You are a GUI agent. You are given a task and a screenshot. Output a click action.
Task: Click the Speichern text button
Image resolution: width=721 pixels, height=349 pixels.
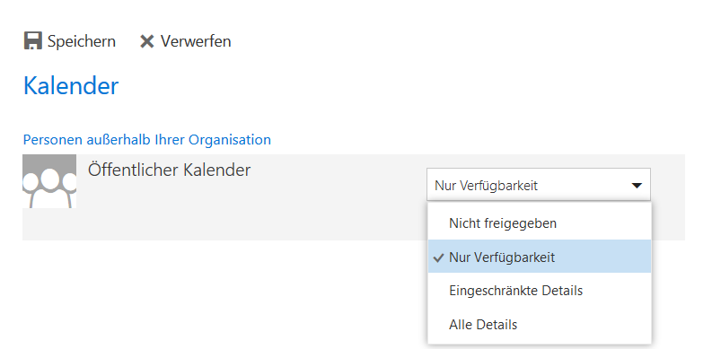coord(82,41)
